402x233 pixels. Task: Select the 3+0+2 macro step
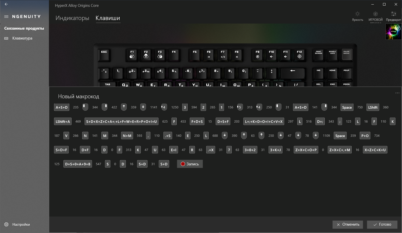pos(250,150)
